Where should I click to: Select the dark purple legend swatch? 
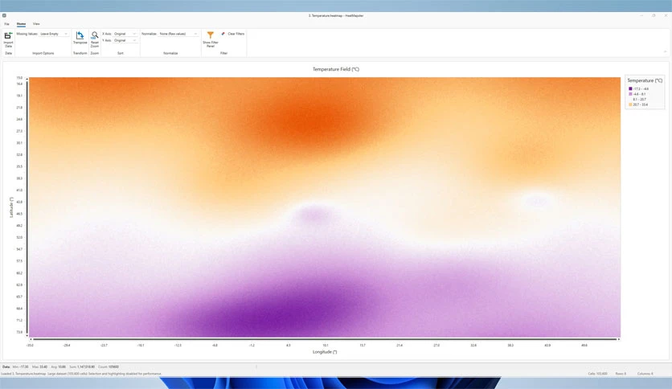point(630,88)
